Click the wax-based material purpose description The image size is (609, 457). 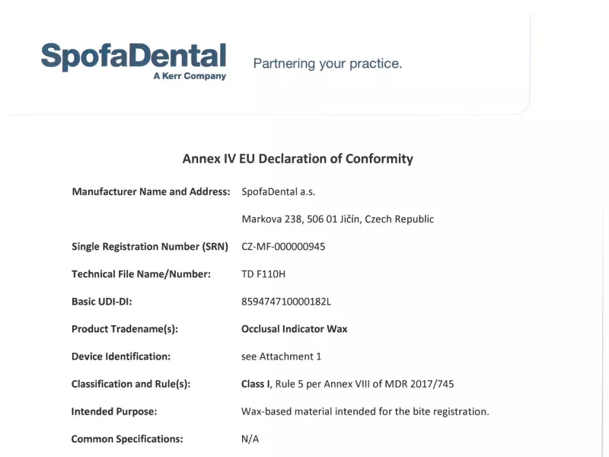[x=365, y=411]
